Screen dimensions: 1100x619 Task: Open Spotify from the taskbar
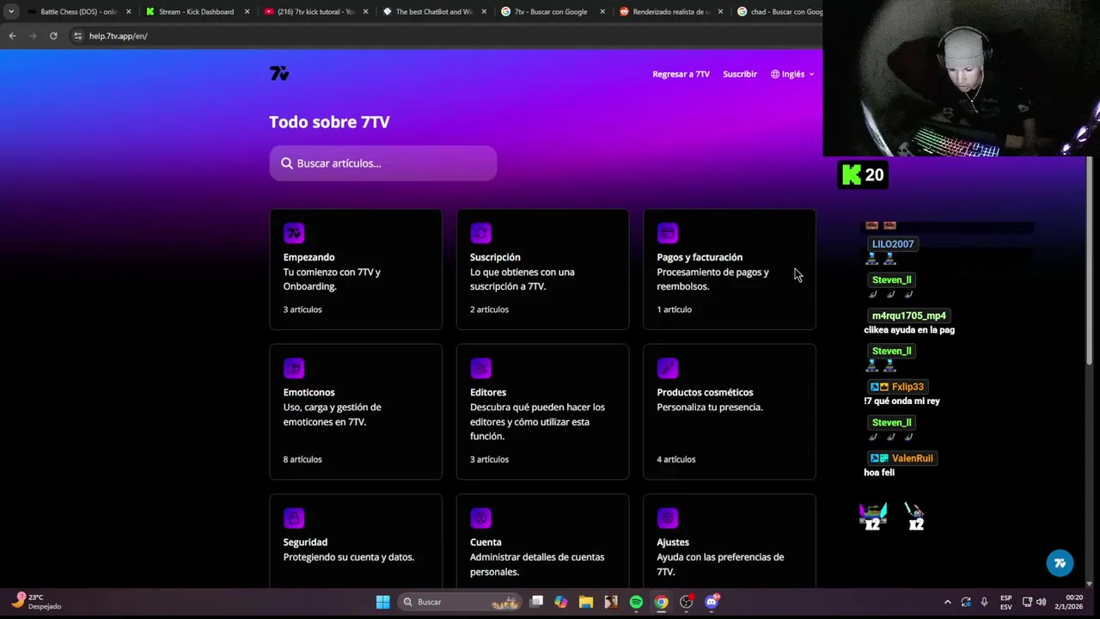[636, 602]
